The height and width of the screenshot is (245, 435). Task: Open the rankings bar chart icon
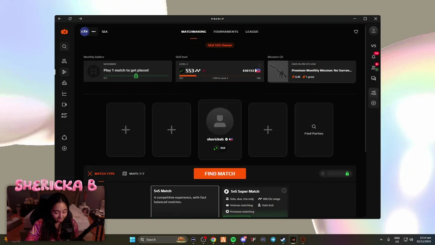point(64,83)
